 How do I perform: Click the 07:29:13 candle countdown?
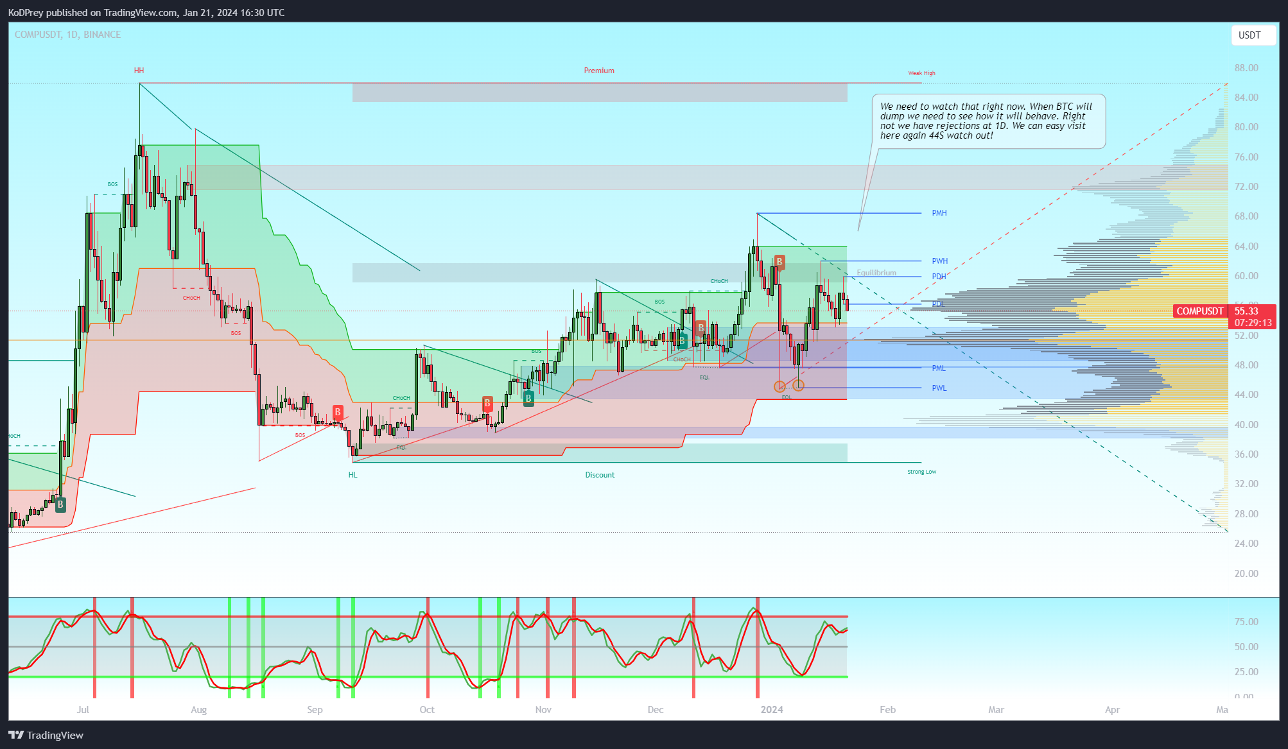point(1253,323)
